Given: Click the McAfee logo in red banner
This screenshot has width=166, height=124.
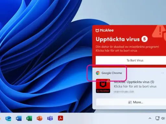Looking at the screenshot, I should click(x=105, y=30).
